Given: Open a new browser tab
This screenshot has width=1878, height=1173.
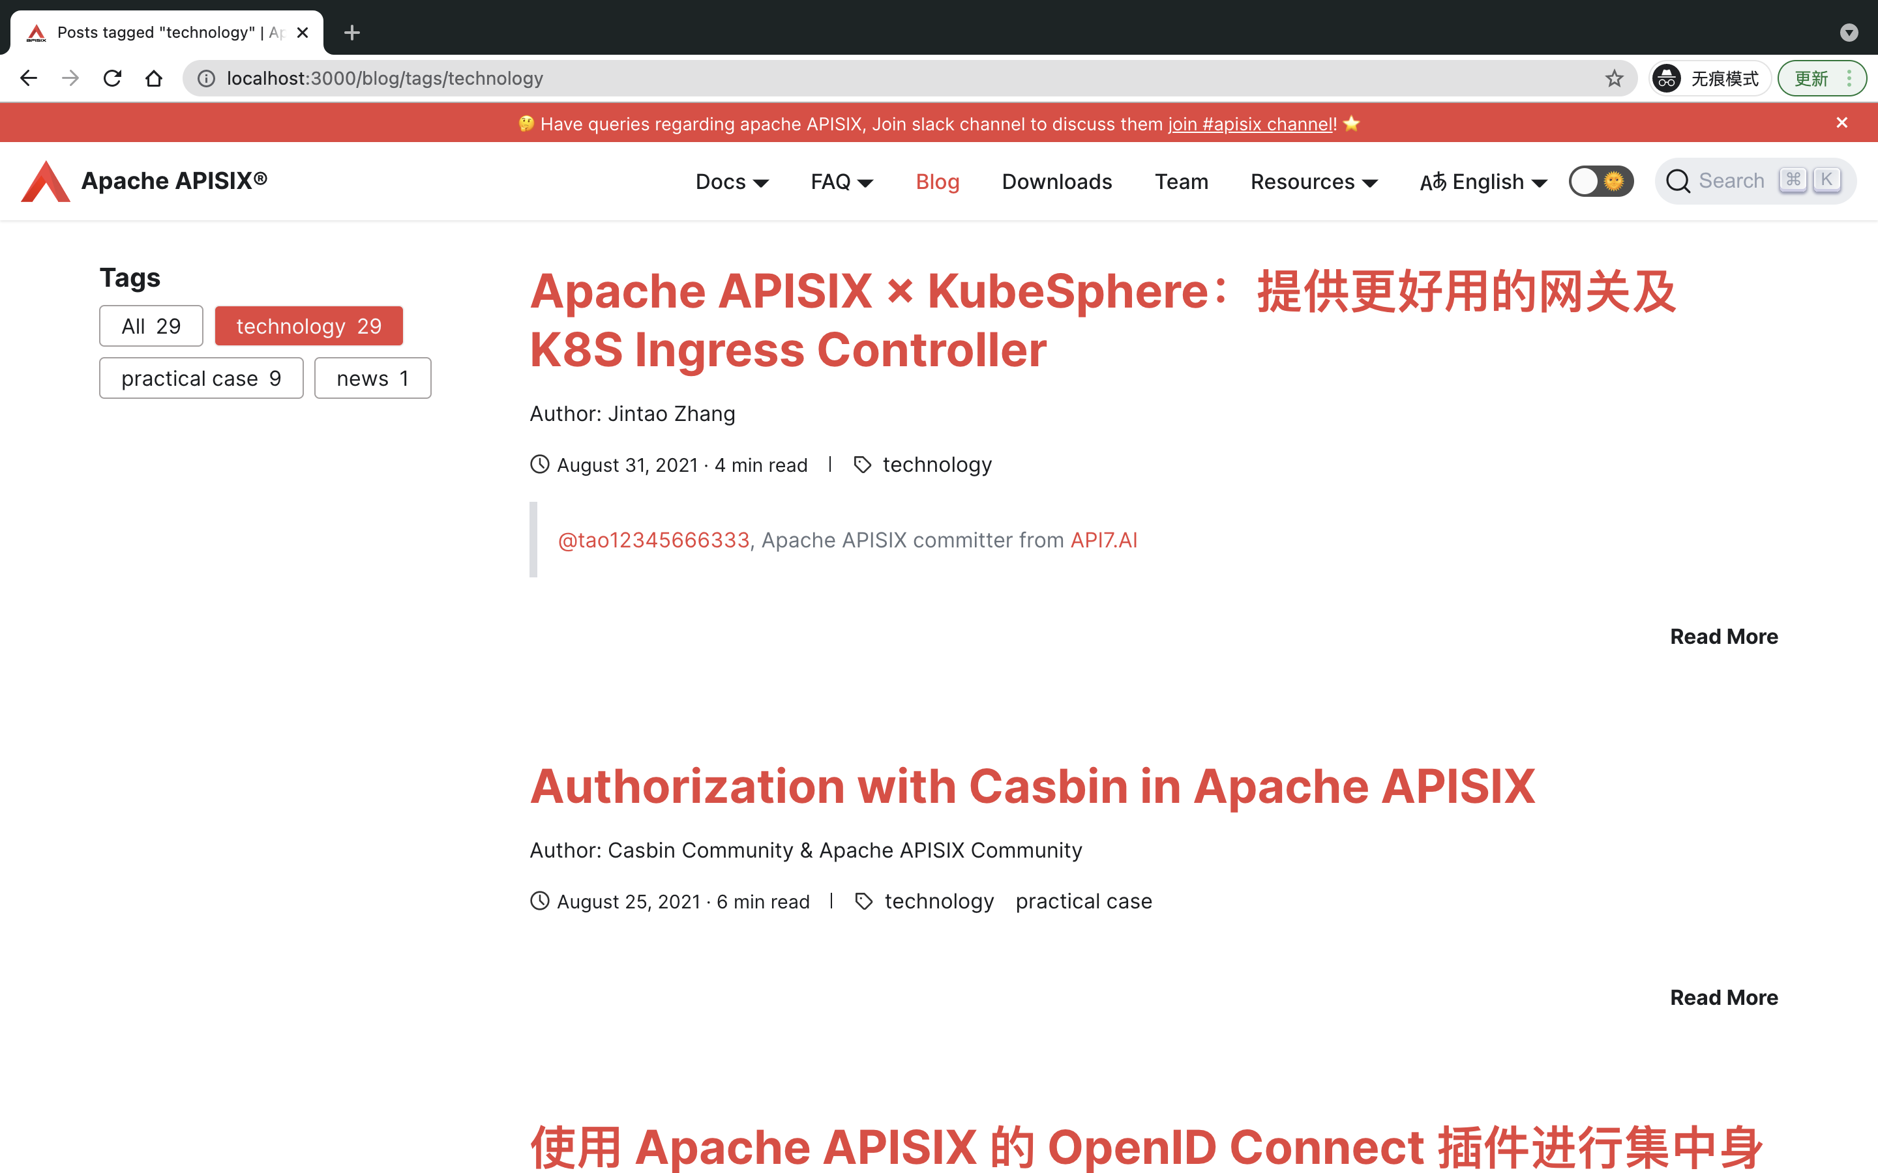Looking at the screenshot, I should [351, 33].
